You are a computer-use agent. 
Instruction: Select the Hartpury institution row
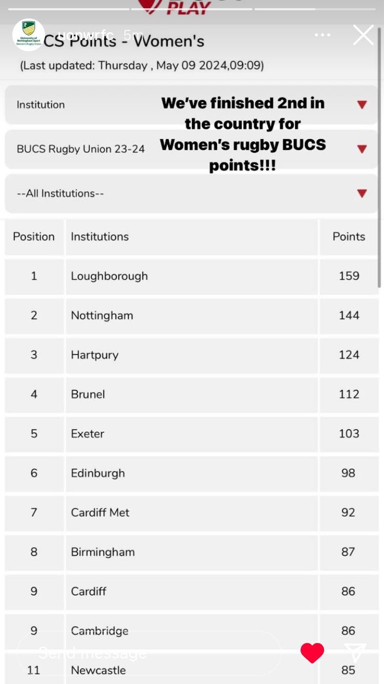[191, 355]
